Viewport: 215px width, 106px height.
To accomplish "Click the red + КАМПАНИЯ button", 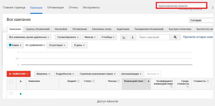I will coord(19,74).
